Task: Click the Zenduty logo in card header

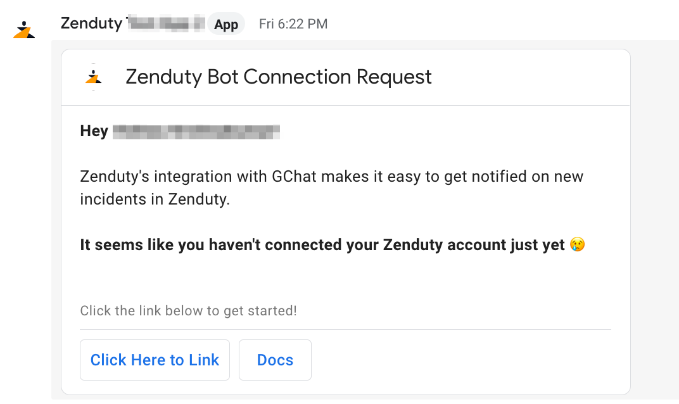Action: [x=94, y=77]
